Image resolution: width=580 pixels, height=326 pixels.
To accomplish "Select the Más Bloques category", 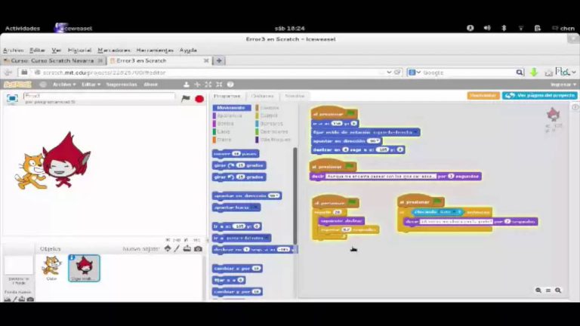I will 276,140.
